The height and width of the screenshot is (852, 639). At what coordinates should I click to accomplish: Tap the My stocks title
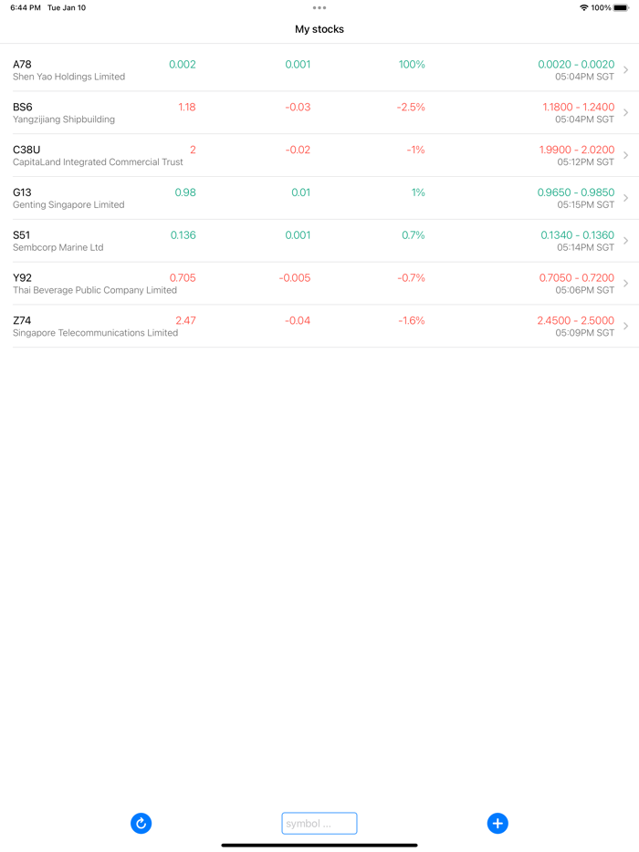point(319,29)
